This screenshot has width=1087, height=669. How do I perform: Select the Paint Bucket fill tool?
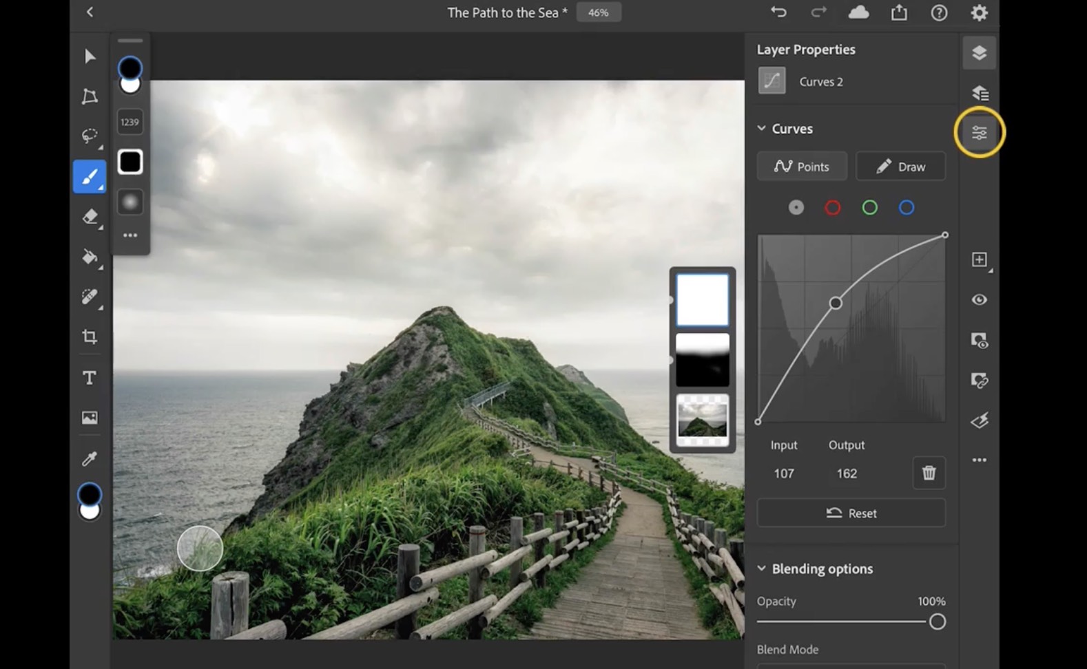90,257
